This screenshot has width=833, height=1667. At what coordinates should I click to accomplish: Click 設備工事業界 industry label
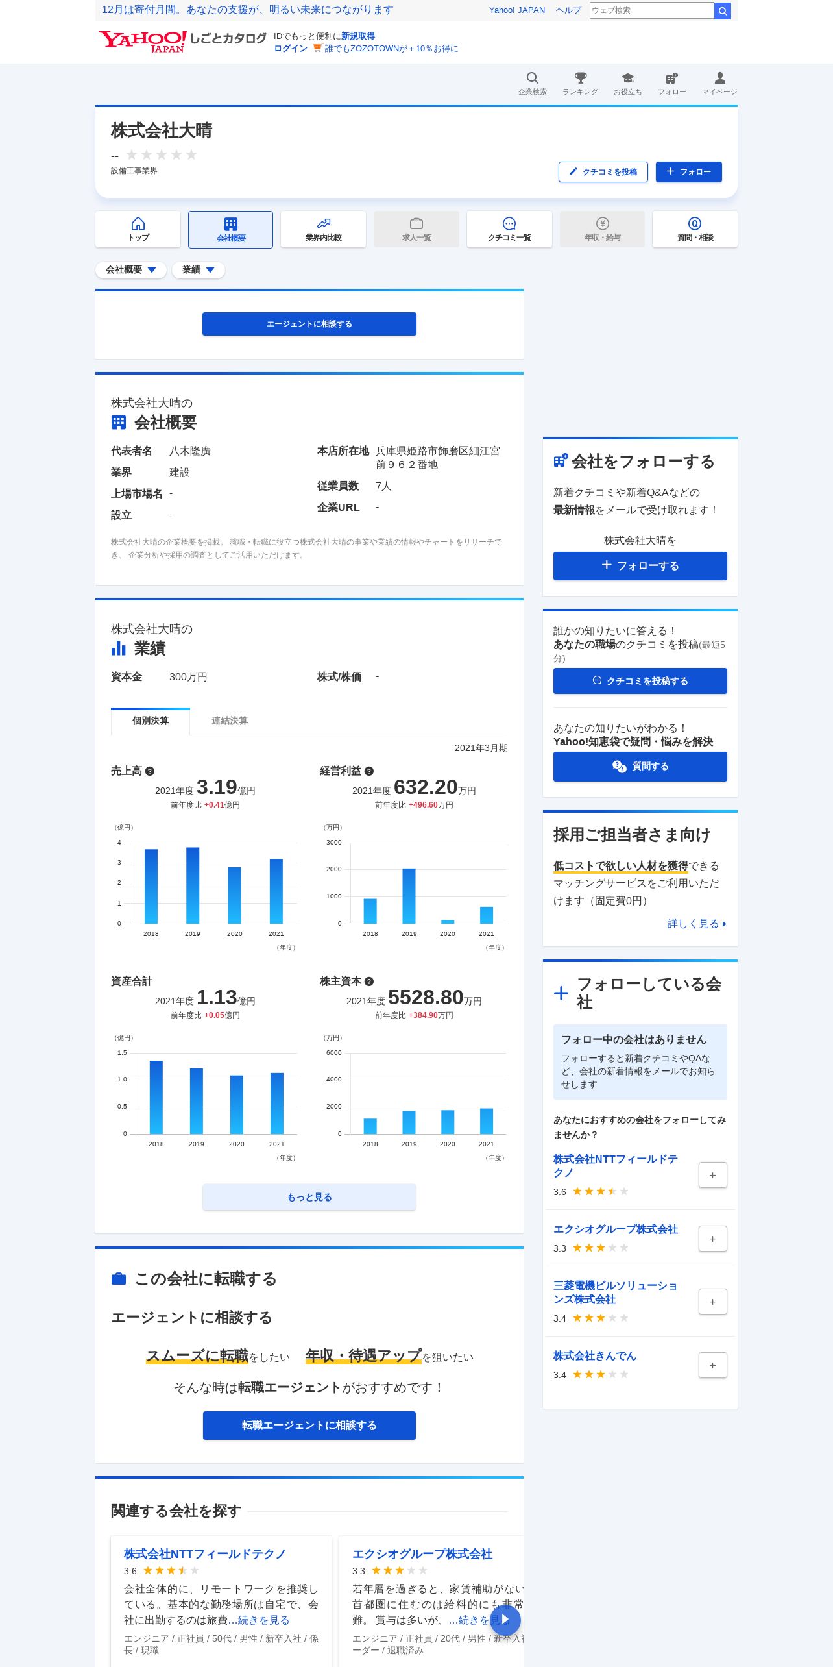pyautogui.click(x=134, y=171)
